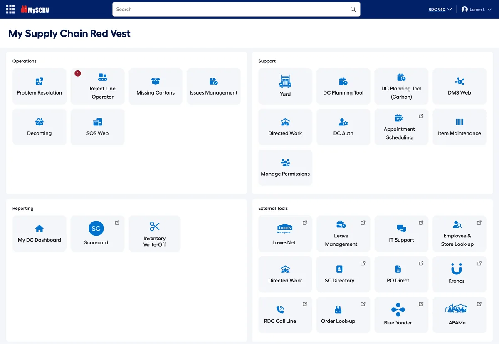499x344 pixels.
Task: Open the app grid launcher icon
Action: [x=10, y=9]
